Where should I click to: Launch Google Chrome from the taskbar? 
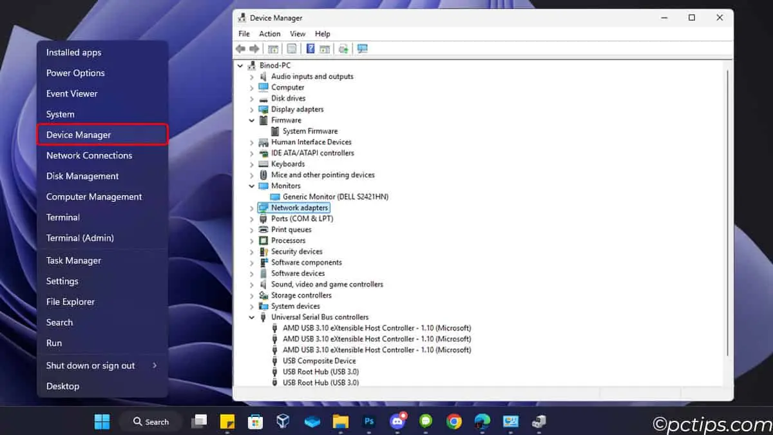coord(454,421)
